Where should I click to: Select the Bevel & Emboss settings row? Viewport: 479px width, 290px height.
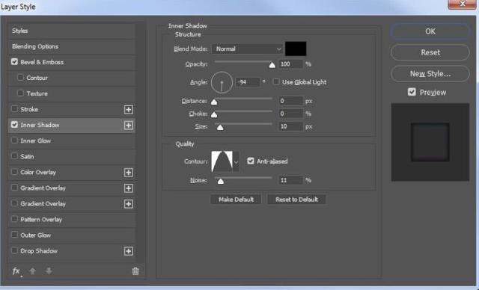(x=72, y=62)
